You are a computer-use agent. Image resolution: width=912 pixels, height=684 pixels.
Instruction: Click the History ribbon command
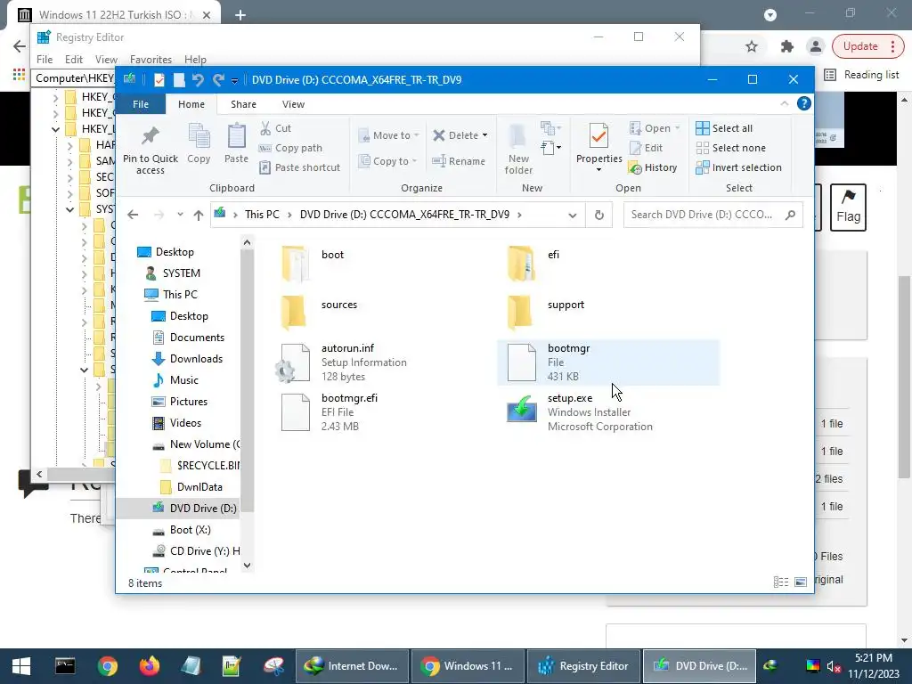[x=653, y=167]
